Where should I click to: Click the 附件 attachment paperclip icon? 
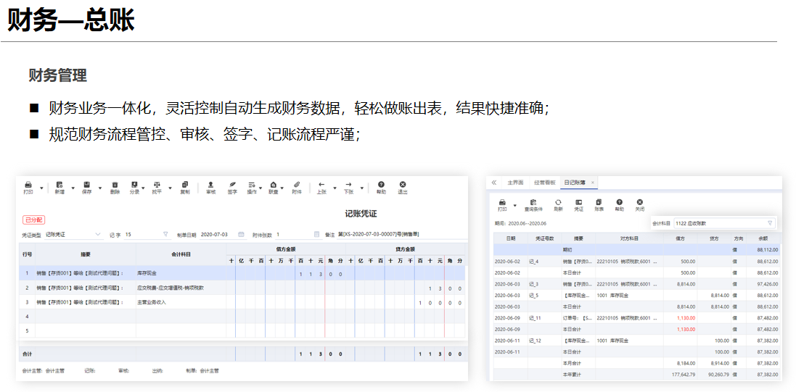[297, 185]
